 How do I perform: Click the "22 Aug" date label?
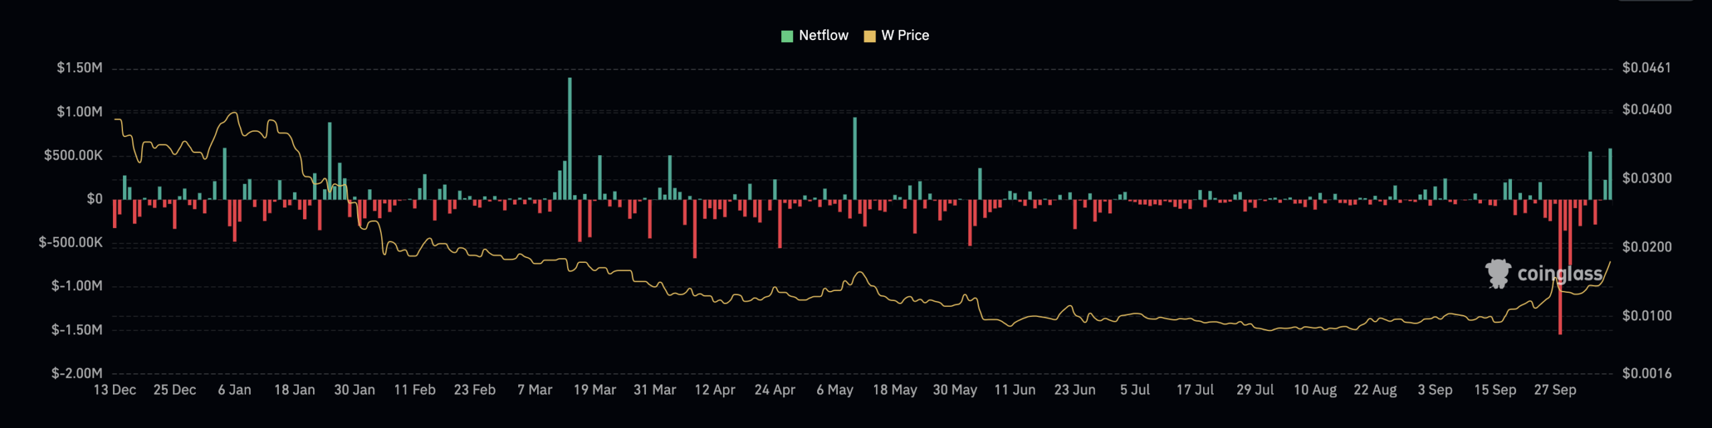[x=1375, y=390]
